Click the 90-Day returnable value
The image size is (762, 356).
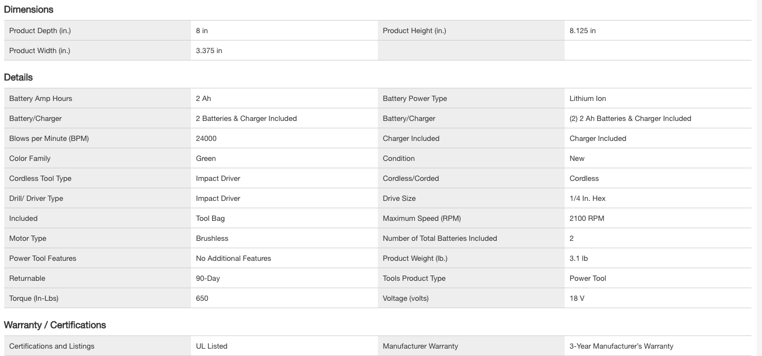[208, 278]
